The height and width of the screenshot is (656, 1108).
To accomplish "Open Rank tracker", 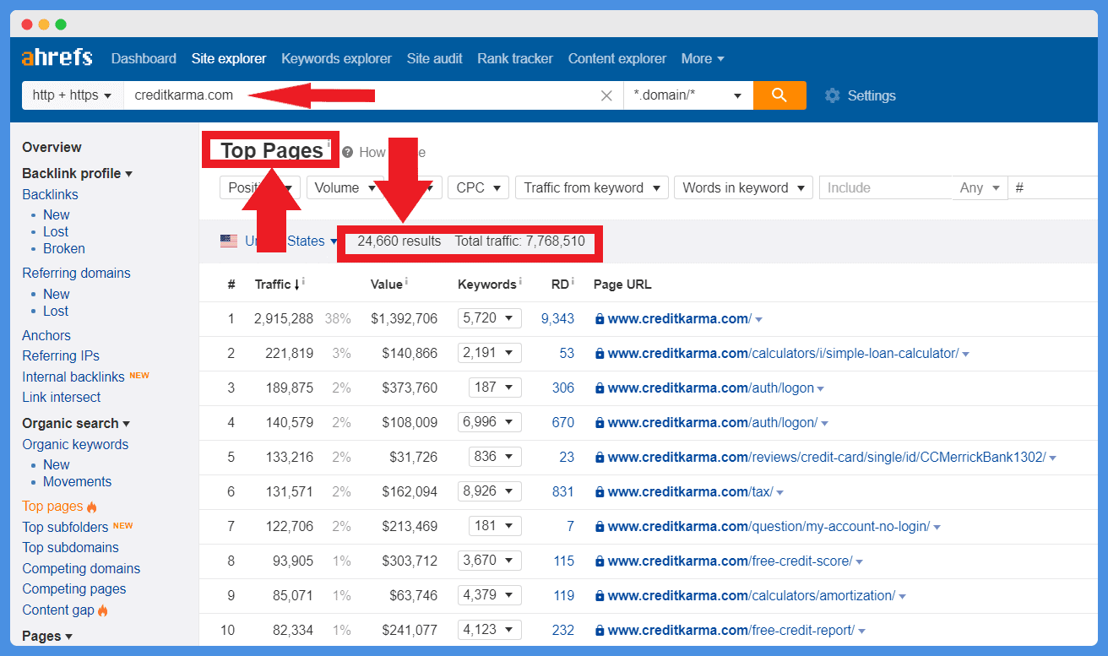I will [515, 58].
